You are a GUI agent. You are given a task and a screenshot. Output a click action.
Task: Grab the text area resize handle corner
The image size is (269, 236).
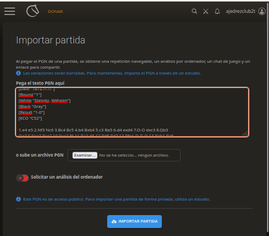click(245, 133)
